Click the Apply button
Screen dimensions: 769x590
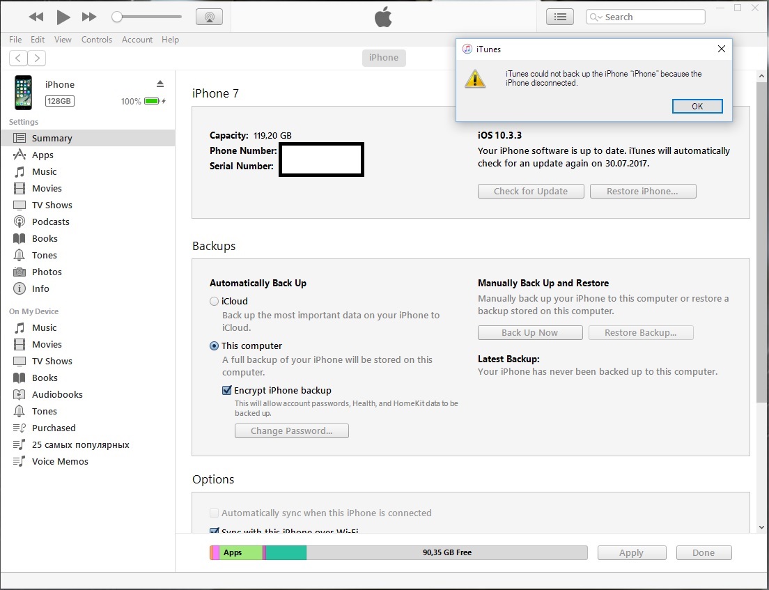coord(632,552)
